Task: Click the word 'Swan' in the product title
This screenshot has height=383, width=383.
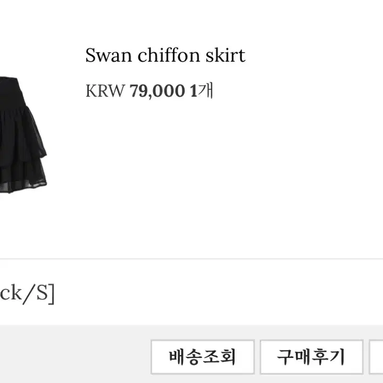Action: [x=109, y=55]
